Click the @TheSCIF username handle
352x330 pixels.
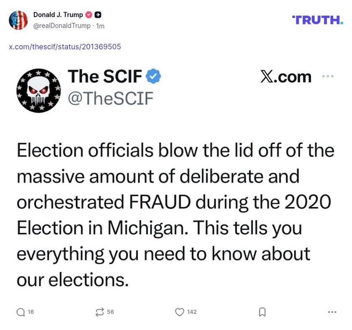coord(110,98)
